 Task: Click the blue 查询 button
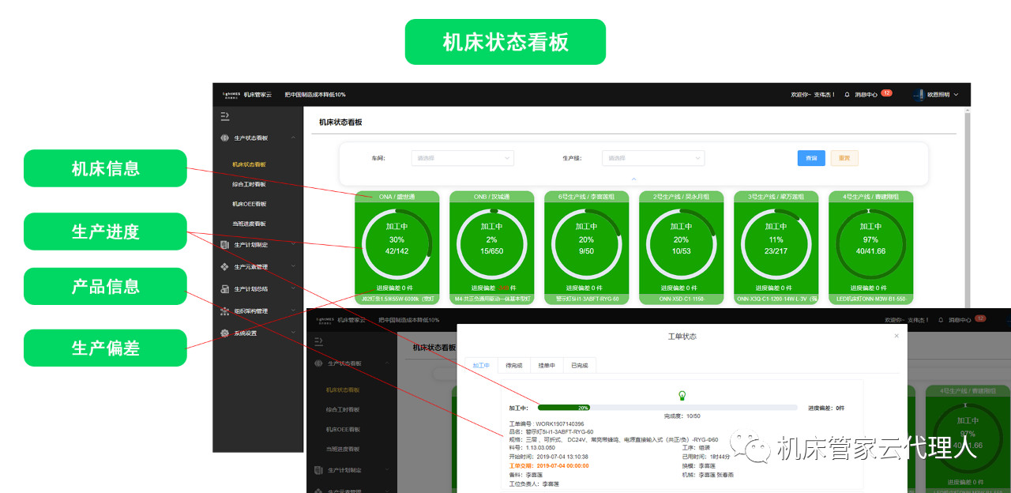tap(810, 158)
